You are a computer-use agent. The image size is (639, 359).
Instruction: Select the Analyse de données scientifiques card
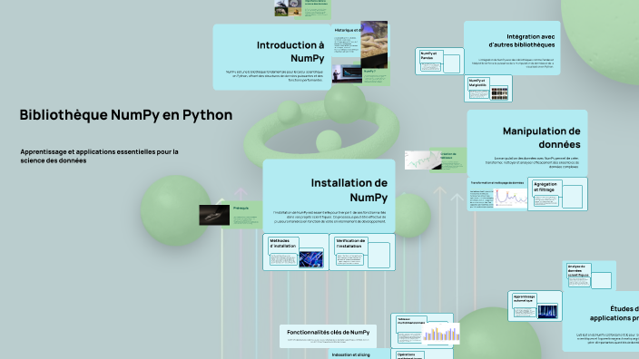589,276
